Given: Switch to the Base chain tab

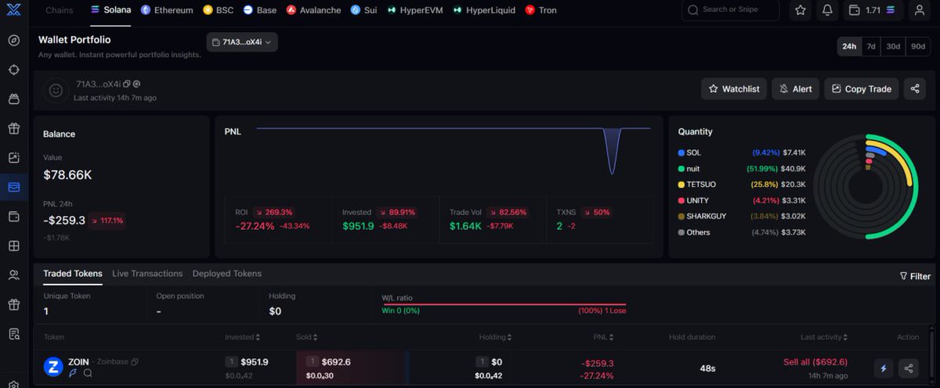Looking at the screenshot, I should [259, 10].
